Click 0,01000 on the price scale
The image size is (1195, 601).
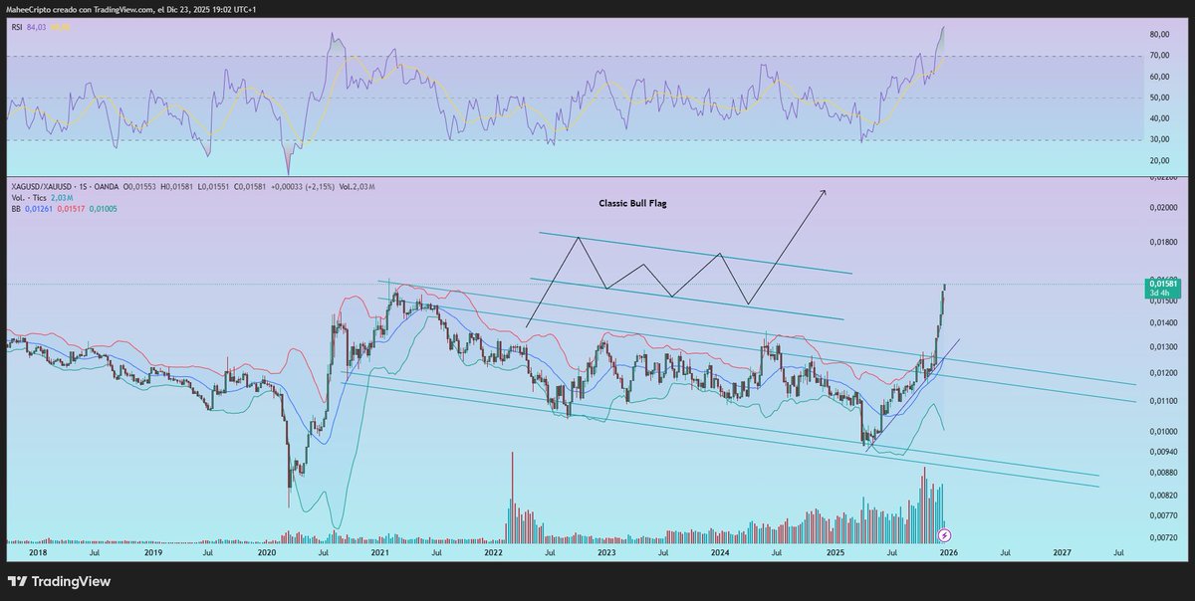pos(1165,432)
